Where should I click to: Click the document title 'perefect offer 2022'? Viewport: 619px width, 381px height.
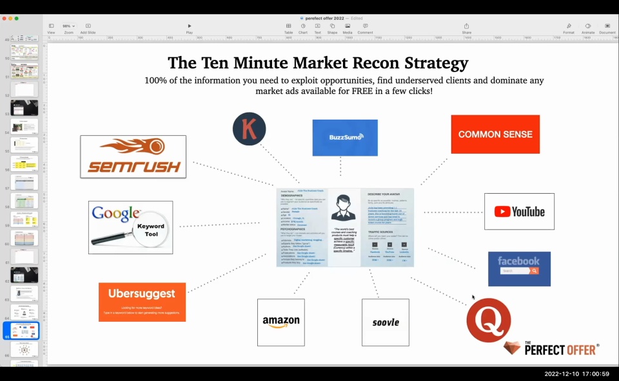coord(324,18)
